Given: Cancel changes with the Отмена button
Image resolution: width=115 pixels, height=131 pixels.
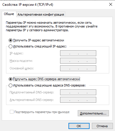Looking at the screenshot, I should pyautogui.click(x=102, y=126).
